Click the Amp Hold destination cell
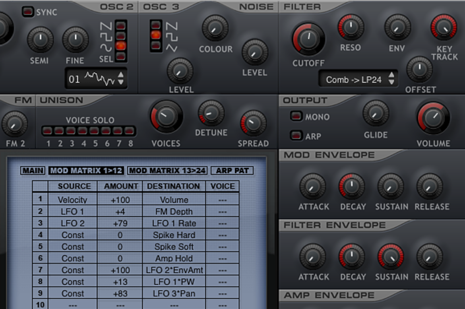465x309 pixels. 174,258
